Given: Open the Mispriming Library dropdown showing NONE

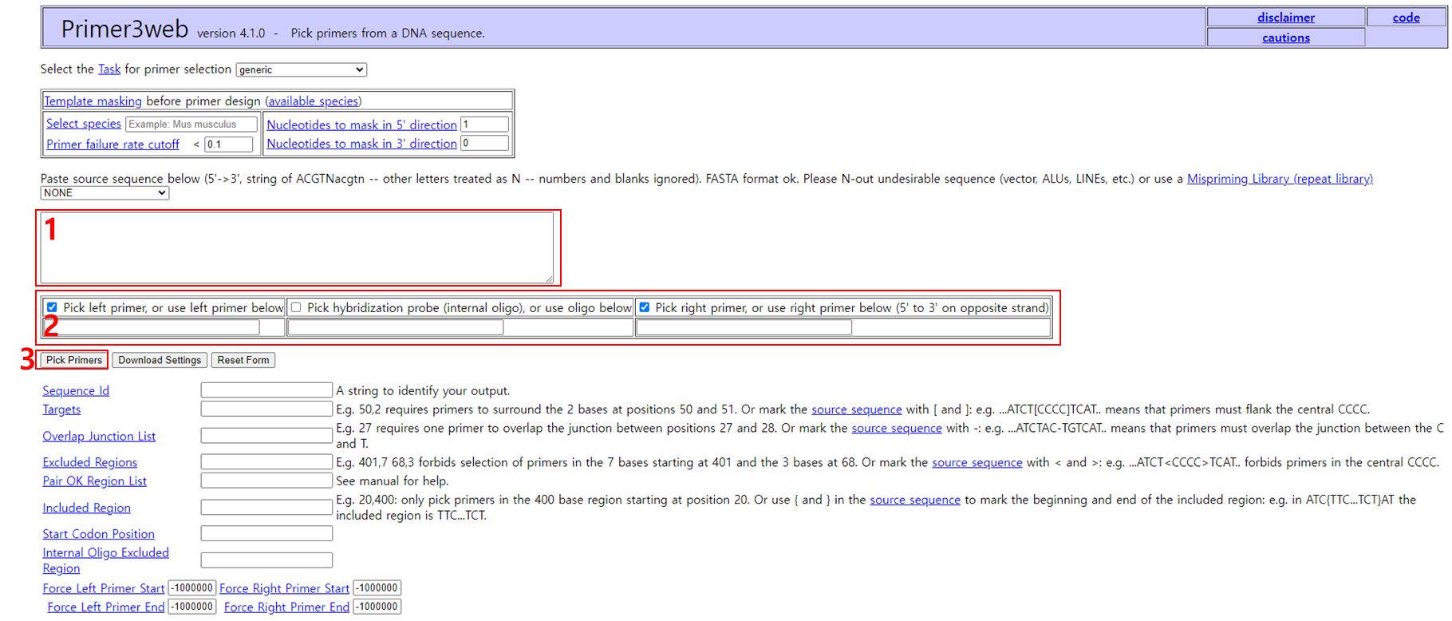Looking at the screenshot, I should coord(105,193).
